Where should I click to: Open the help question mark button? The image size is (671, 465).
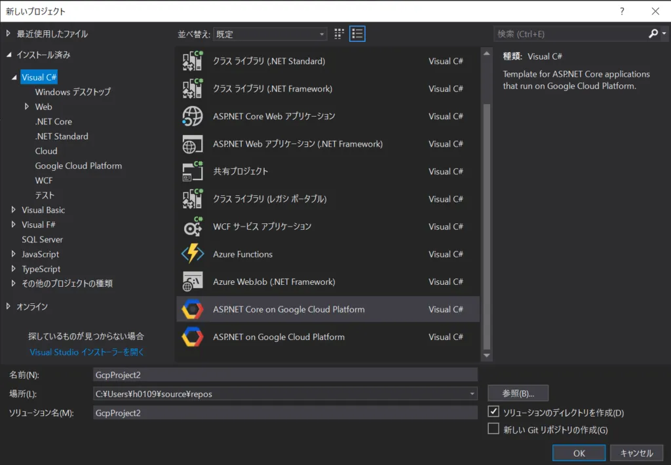click(x=622, y=11)
